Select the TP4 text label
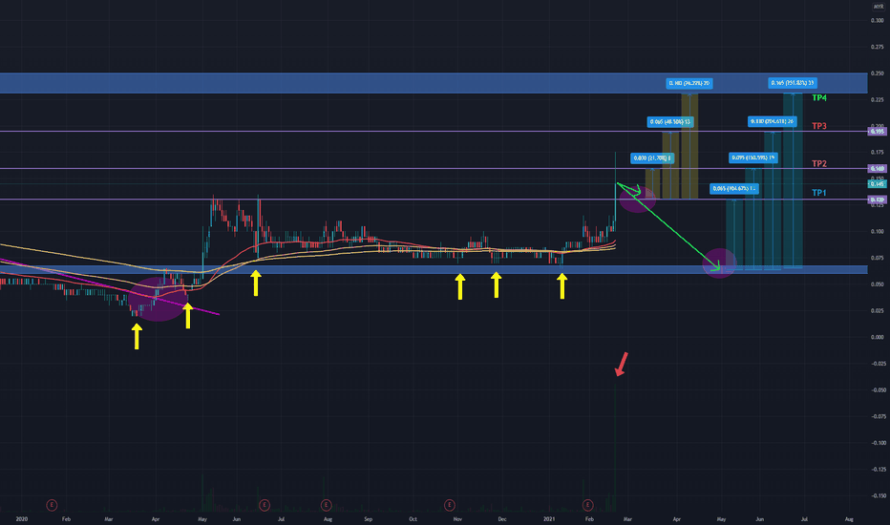The height and width of the screenshot is (525, 890). pyautogui.click(x=819, y=98)
